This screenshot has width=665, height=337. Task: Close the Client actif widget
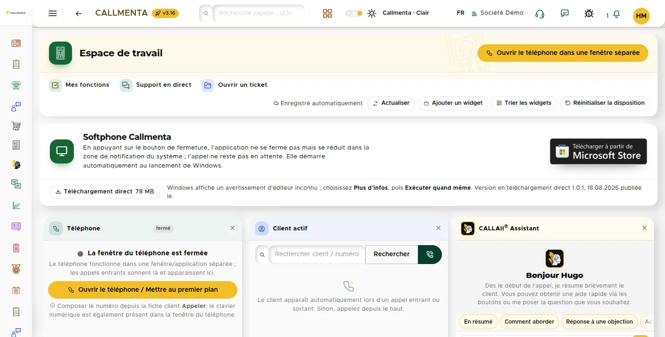[438, 228]
